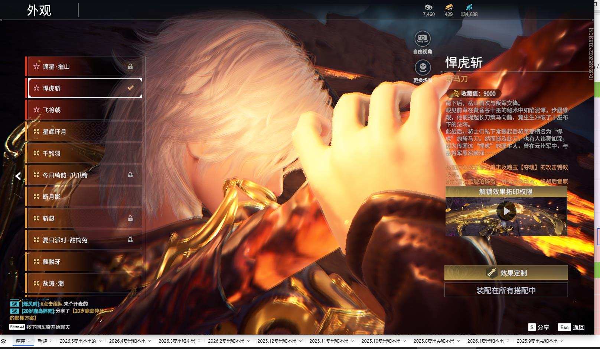Open dropdown arrow on 2026.1卖出和不出 tab
The height and width of the screenshot is (349, 600).
508,341
